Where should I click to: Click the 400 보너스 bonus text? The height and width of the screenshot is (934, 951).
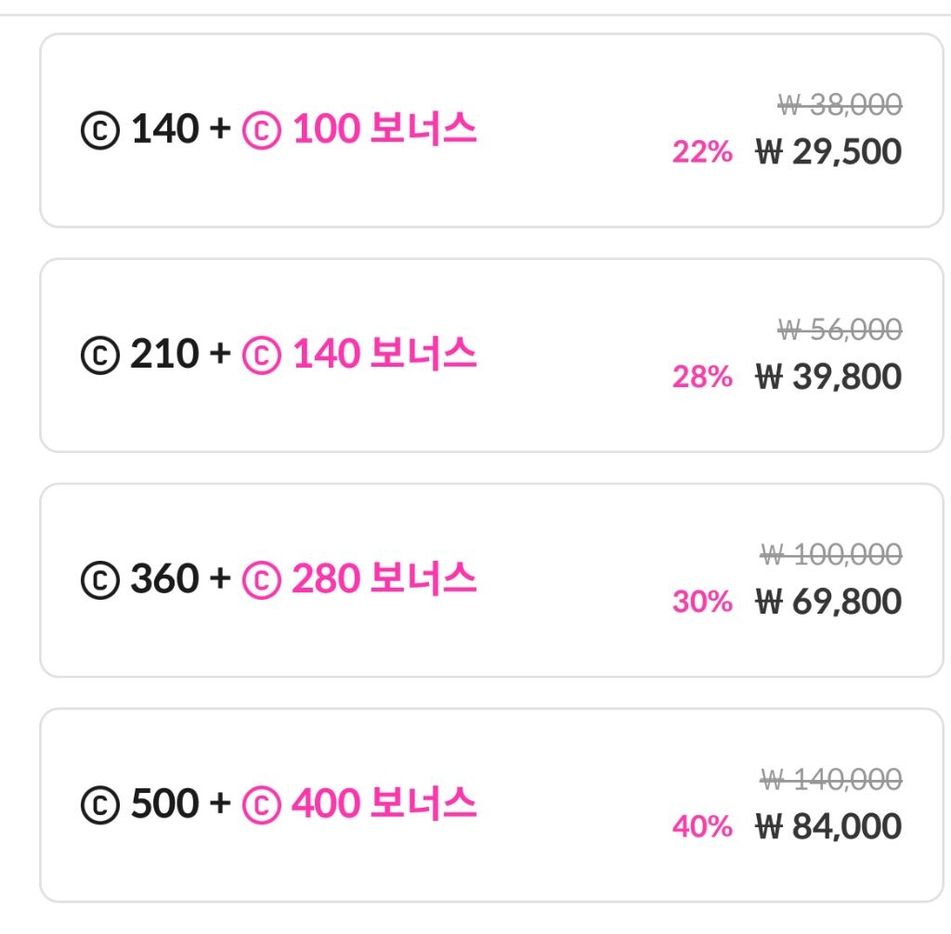point(384,803)
